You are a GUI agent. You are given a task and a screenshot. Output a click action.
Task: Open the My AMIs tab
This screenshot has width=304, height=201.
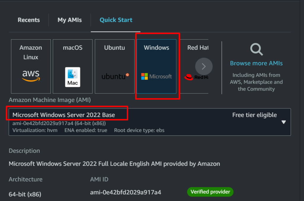coord(69,20)
